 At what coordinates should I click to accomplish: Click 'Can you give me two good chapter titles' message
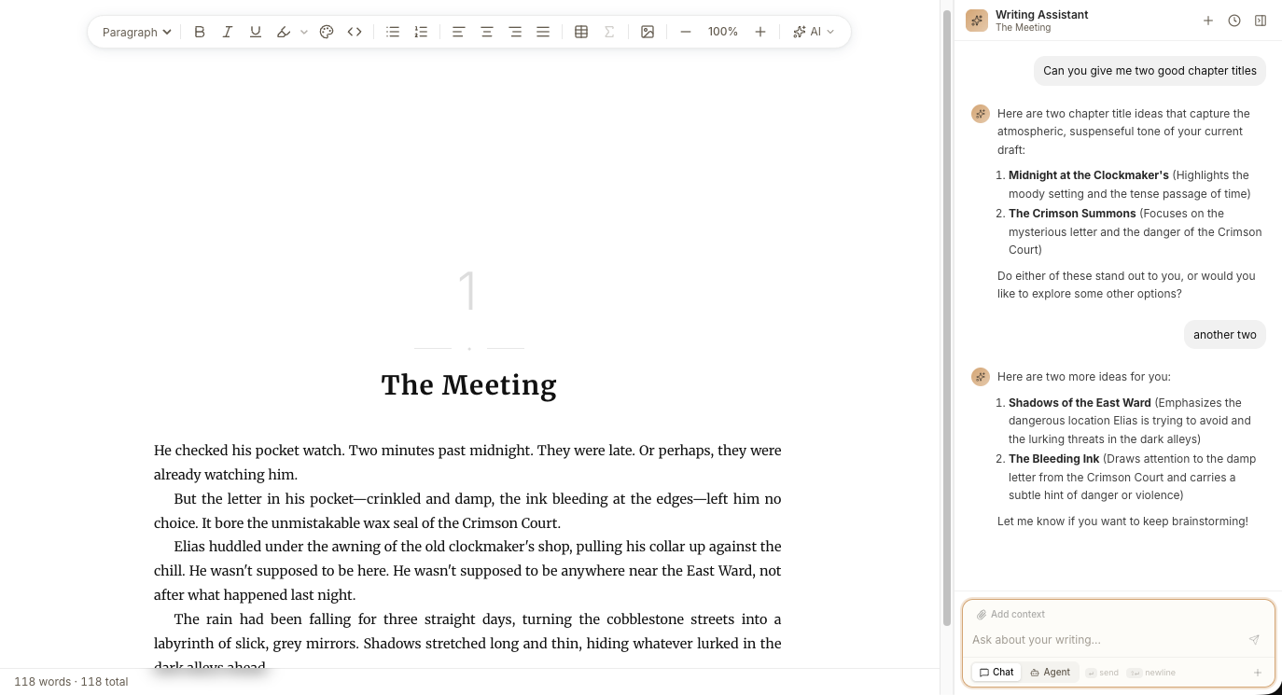tap(1150, 71)
